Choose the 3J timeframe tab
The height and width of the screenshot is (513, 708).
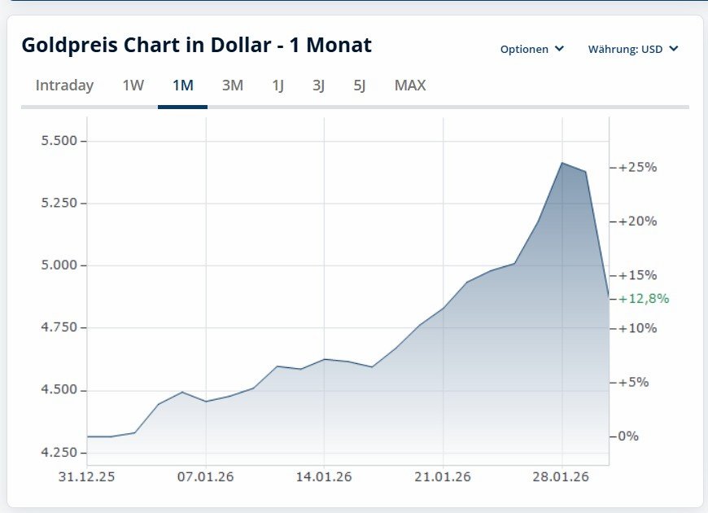click(x=318, y=85)
